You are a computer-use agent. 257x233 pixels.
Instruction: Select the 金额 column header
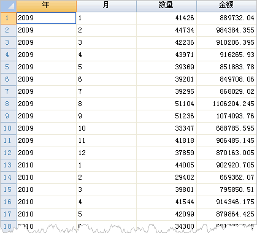226,6
